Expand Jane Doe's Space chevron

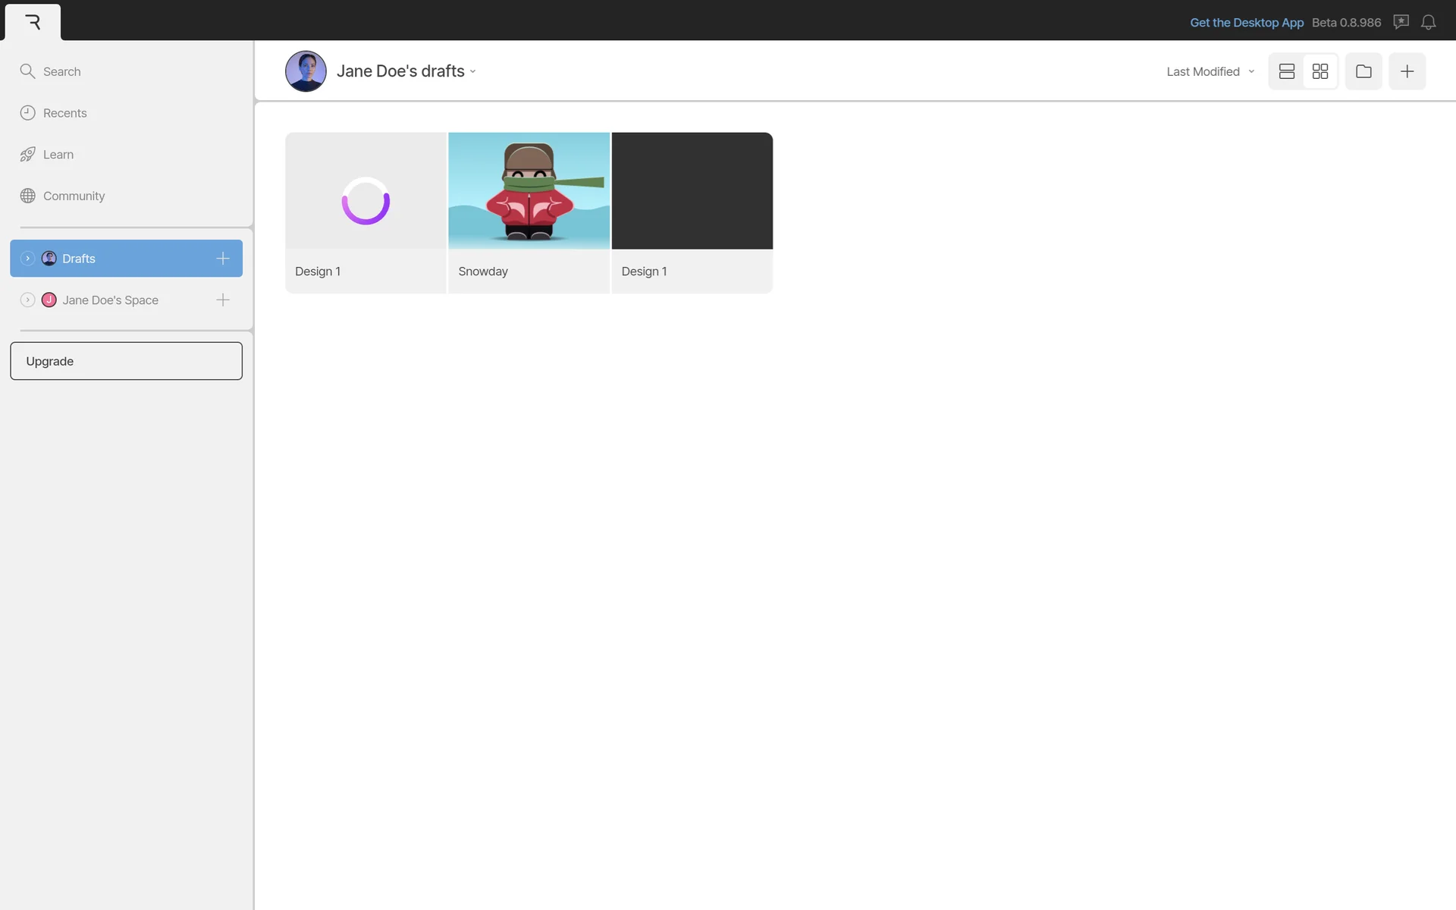[27, 300]
